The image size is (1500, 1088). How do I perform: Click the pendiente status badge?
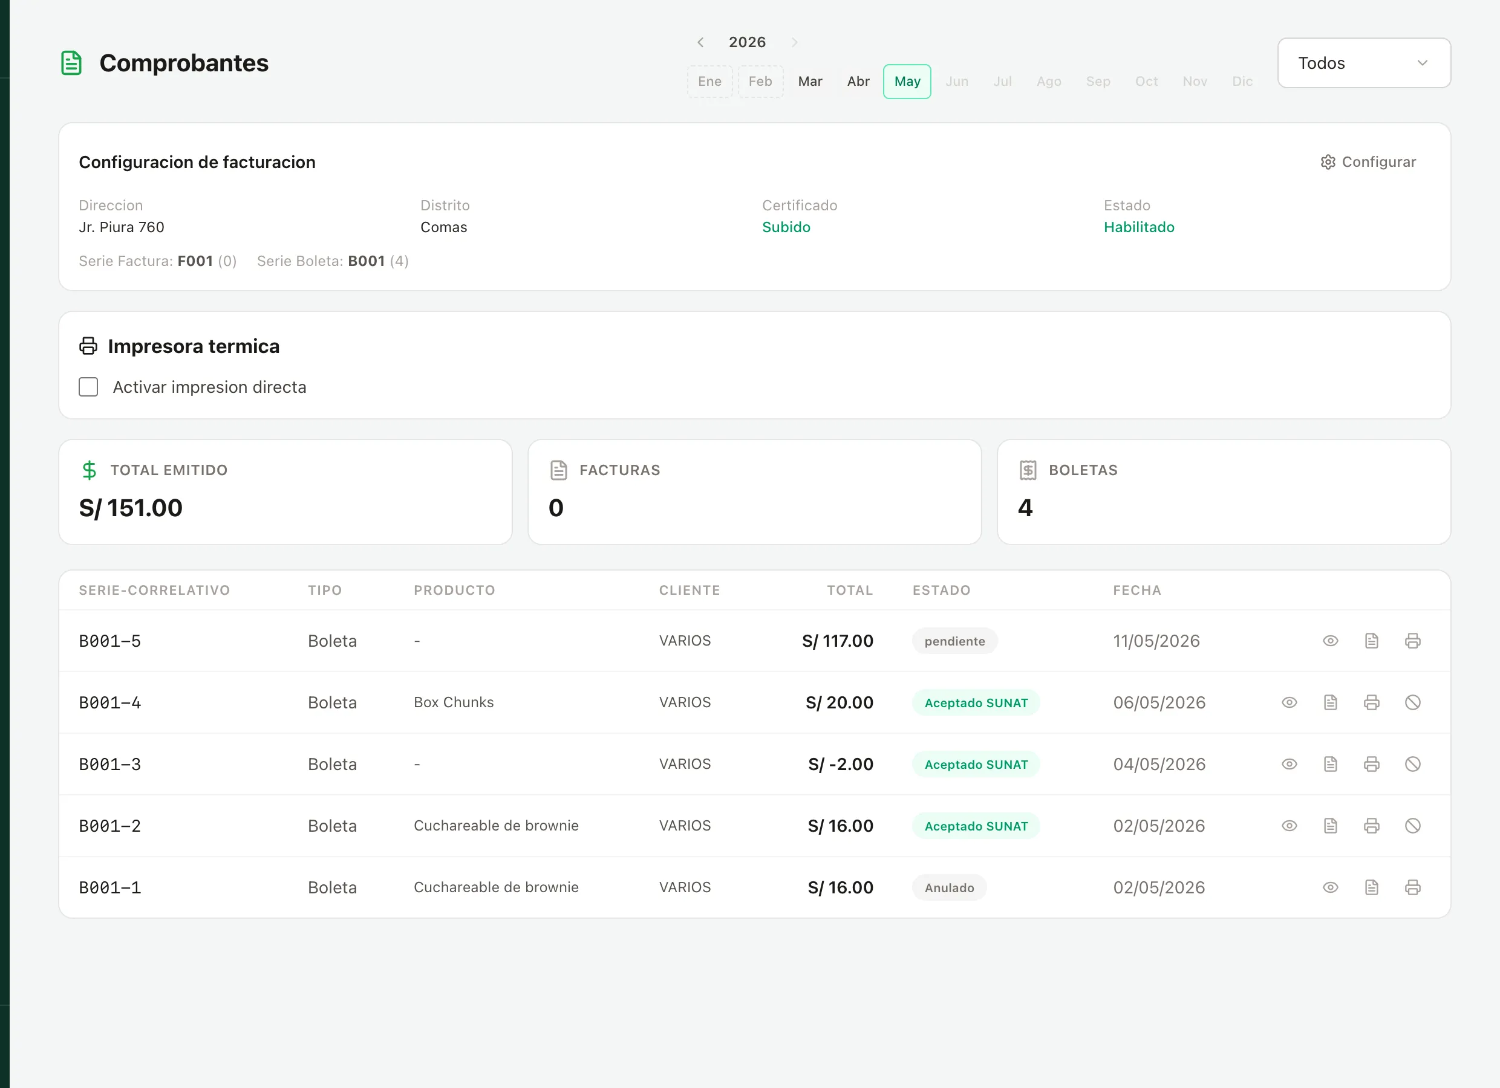(x=954, y=641)
